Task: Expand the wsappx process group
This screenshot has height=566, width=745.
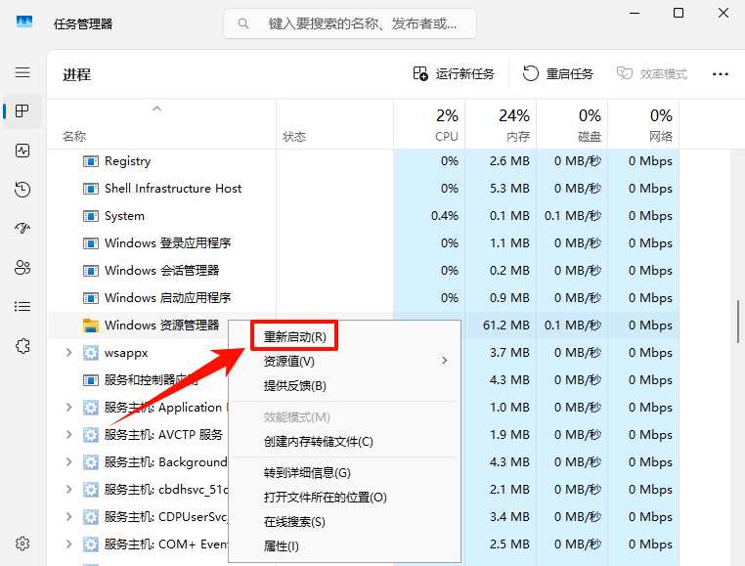Action: [x=68, y=353]
